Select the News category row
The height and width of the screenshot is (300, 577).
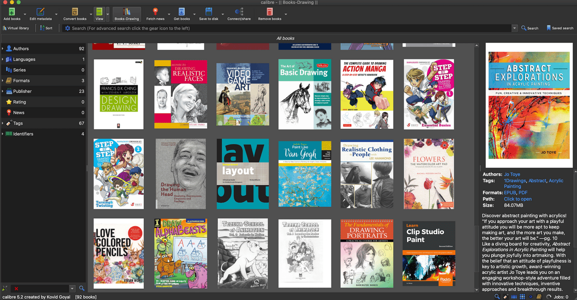pyautogui.click(x=43, y=113)
